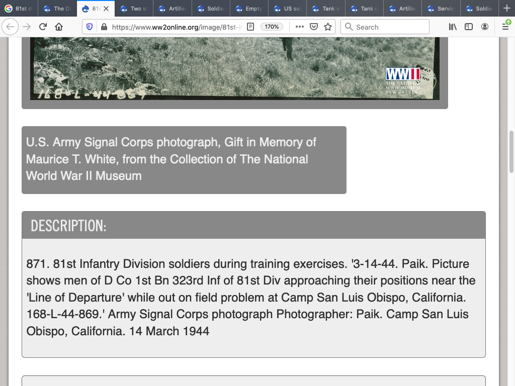The width and height of the screenshot is (515, 386).
Task: Open page actions three-dot menu
Action: (300, 27)
